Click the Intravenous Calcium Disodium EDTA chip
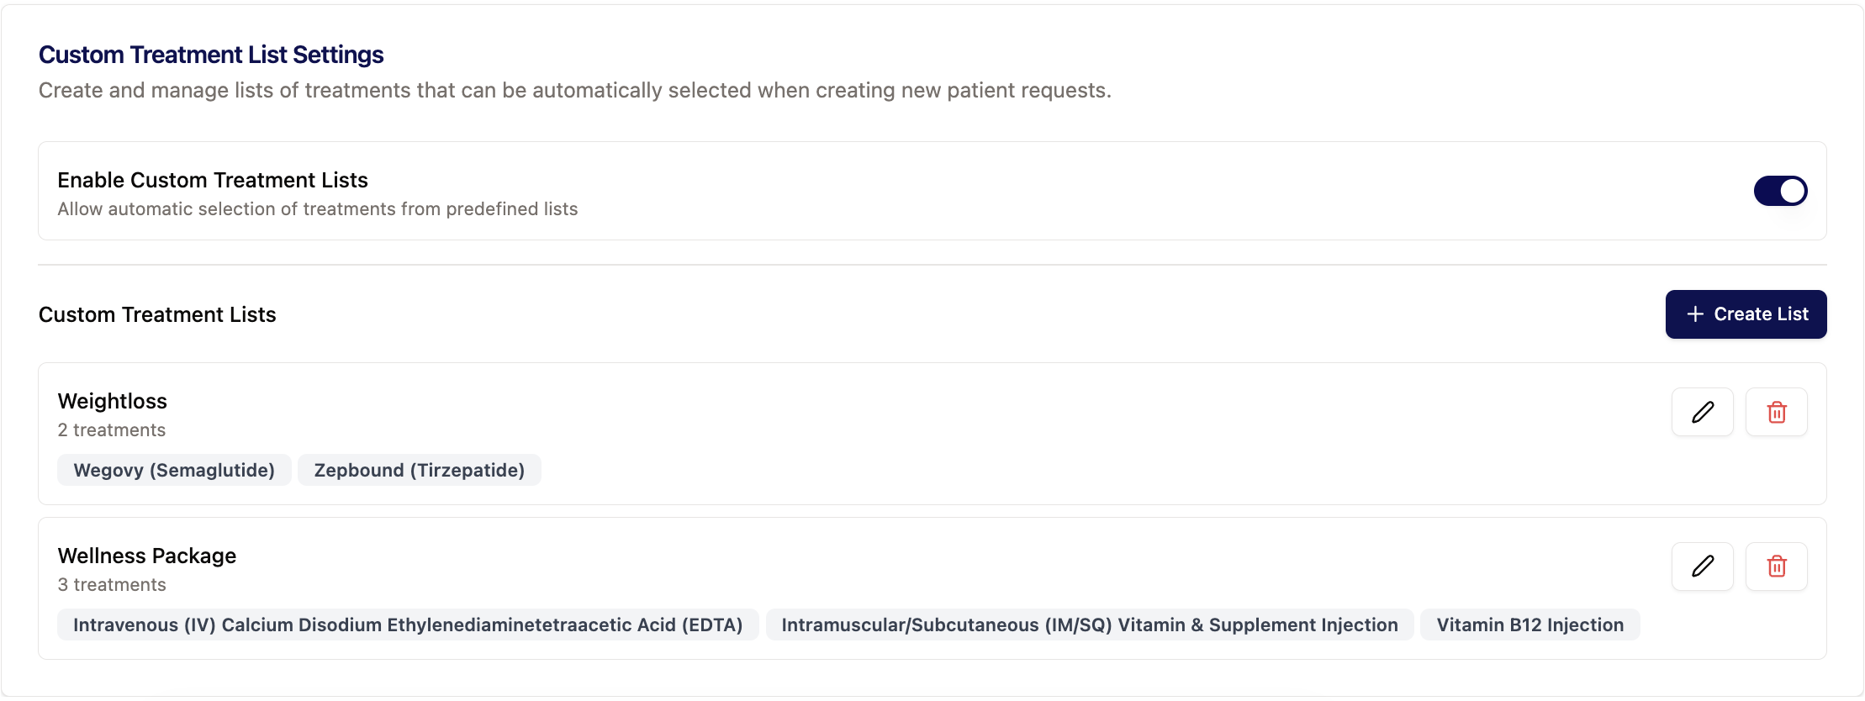Screen dimensions: 1865x701 pyautogui.click(x=408, y=625)
